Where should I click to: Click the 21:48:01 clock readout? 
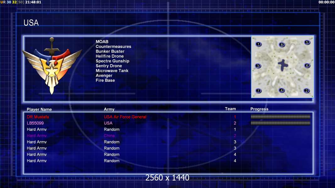[33, 2]
